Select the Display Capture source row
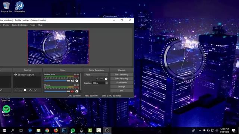 tap(27, 74)
